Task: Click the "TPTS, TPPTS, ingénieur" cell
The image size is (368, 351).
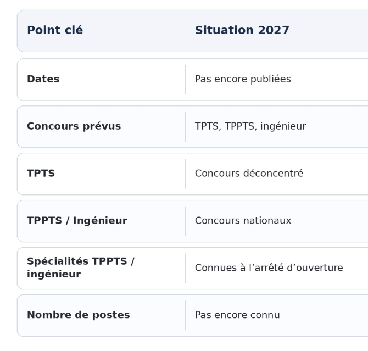Action: click(x=250, y=126)
